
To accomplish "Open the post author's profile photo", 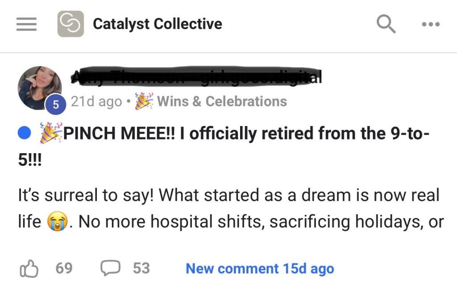I will point(39,86).
